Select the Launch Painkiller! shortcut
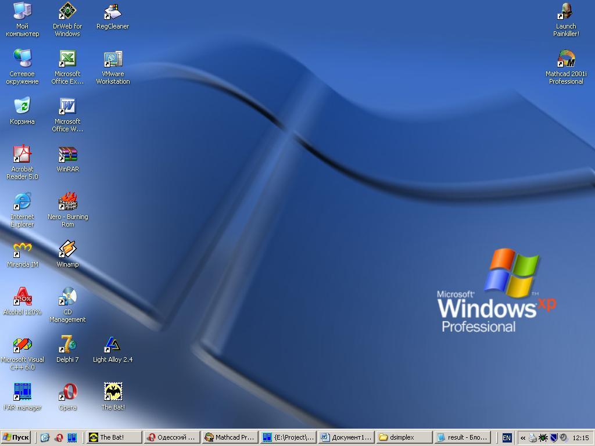Screen dimensions: 595x446 coord(566,19)
